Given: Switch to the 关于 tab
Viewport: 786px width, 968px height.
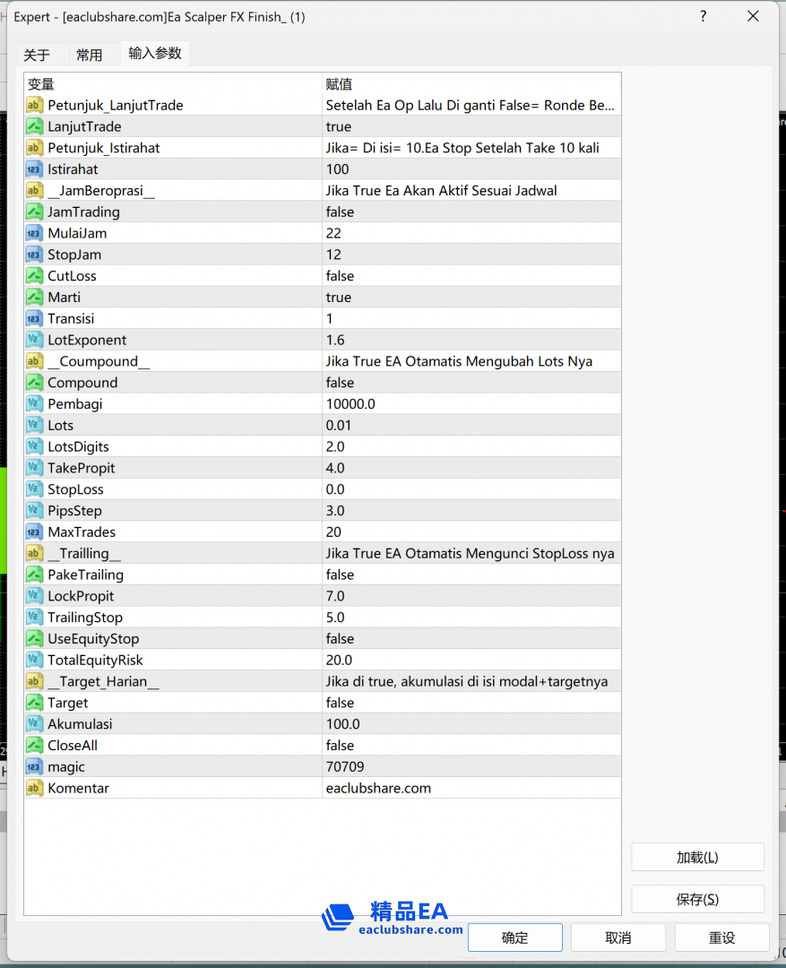Looking at the screenshot, I should 37,55.
